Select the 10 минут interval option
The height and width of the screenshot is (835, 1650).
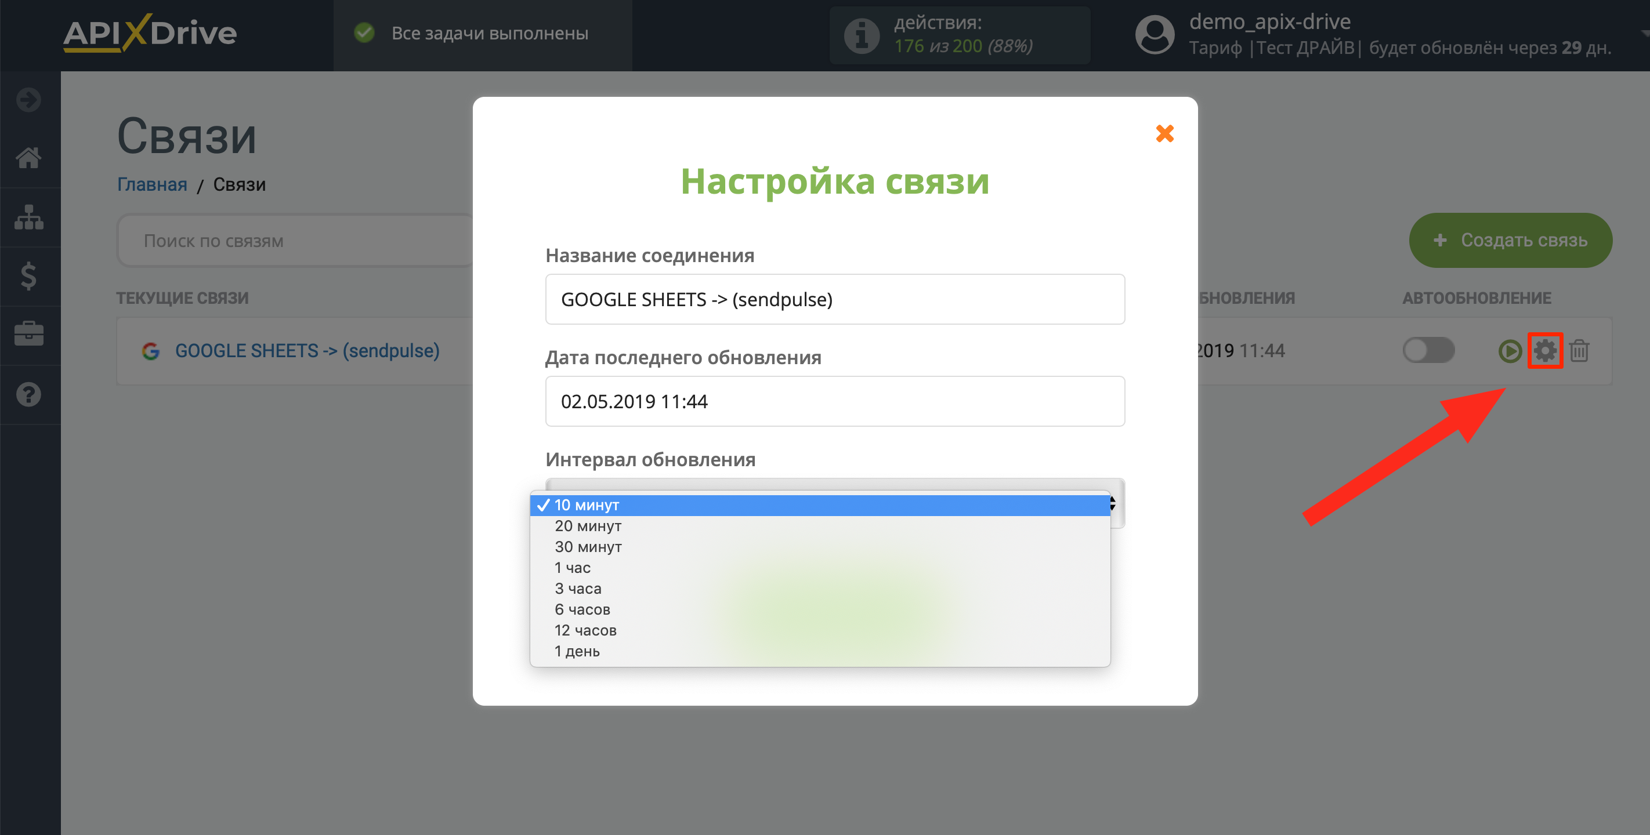(x=820, y=505)
